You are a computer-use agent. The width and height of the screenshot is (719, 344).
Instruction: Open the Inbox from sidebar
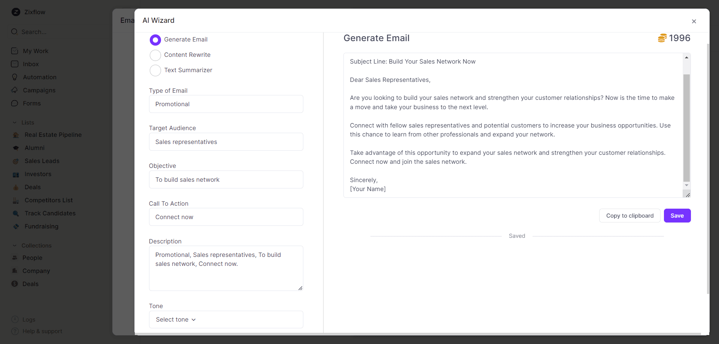[x=31, y=64]
